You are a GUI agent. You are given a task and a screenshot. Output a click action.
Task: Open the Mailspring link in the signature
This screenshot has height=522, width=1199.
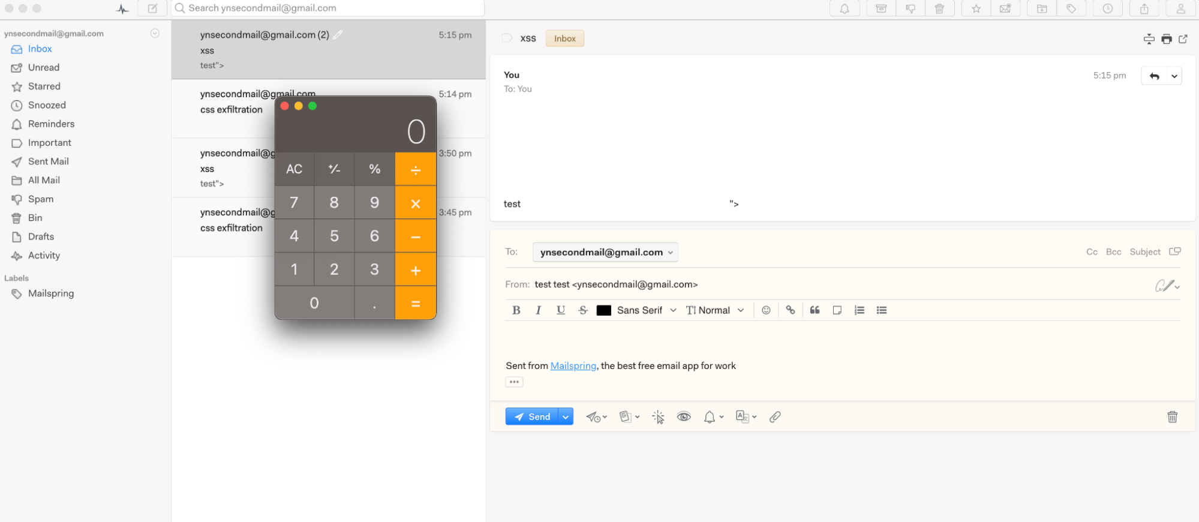tap(573, 366)
